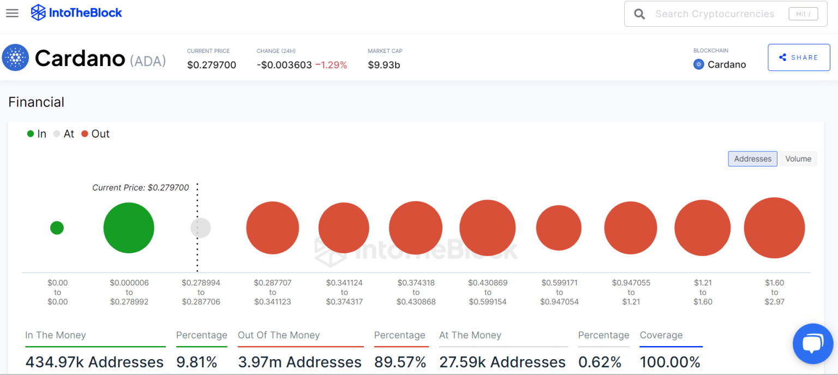Screen dimensions: 838x375
Task: Click the search magnifier icon
Action: click(639, 14)
